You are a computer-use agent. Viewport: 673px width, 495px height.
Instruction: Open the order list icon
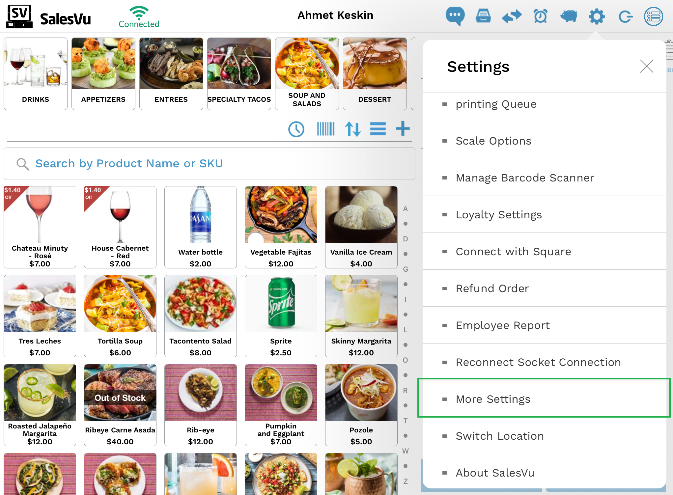(x=653, y=16)
